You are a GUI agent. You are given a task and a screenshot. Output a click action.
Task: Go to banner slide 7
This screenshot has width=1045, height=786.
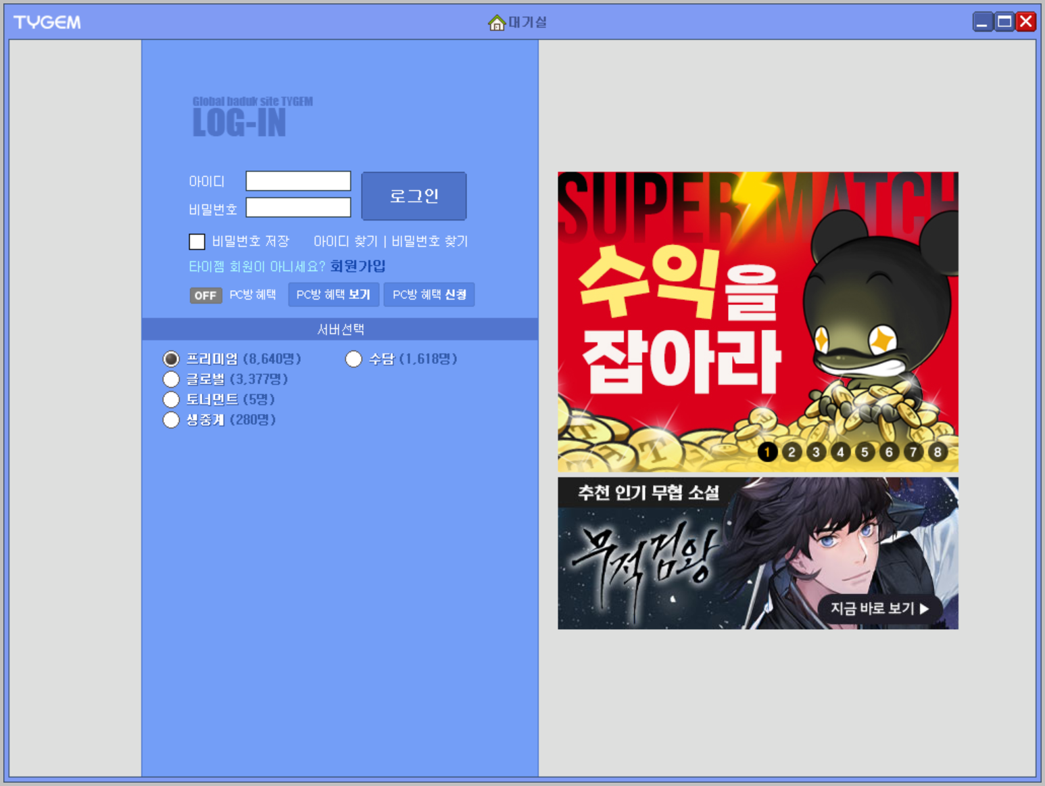[x=913, y=452]
